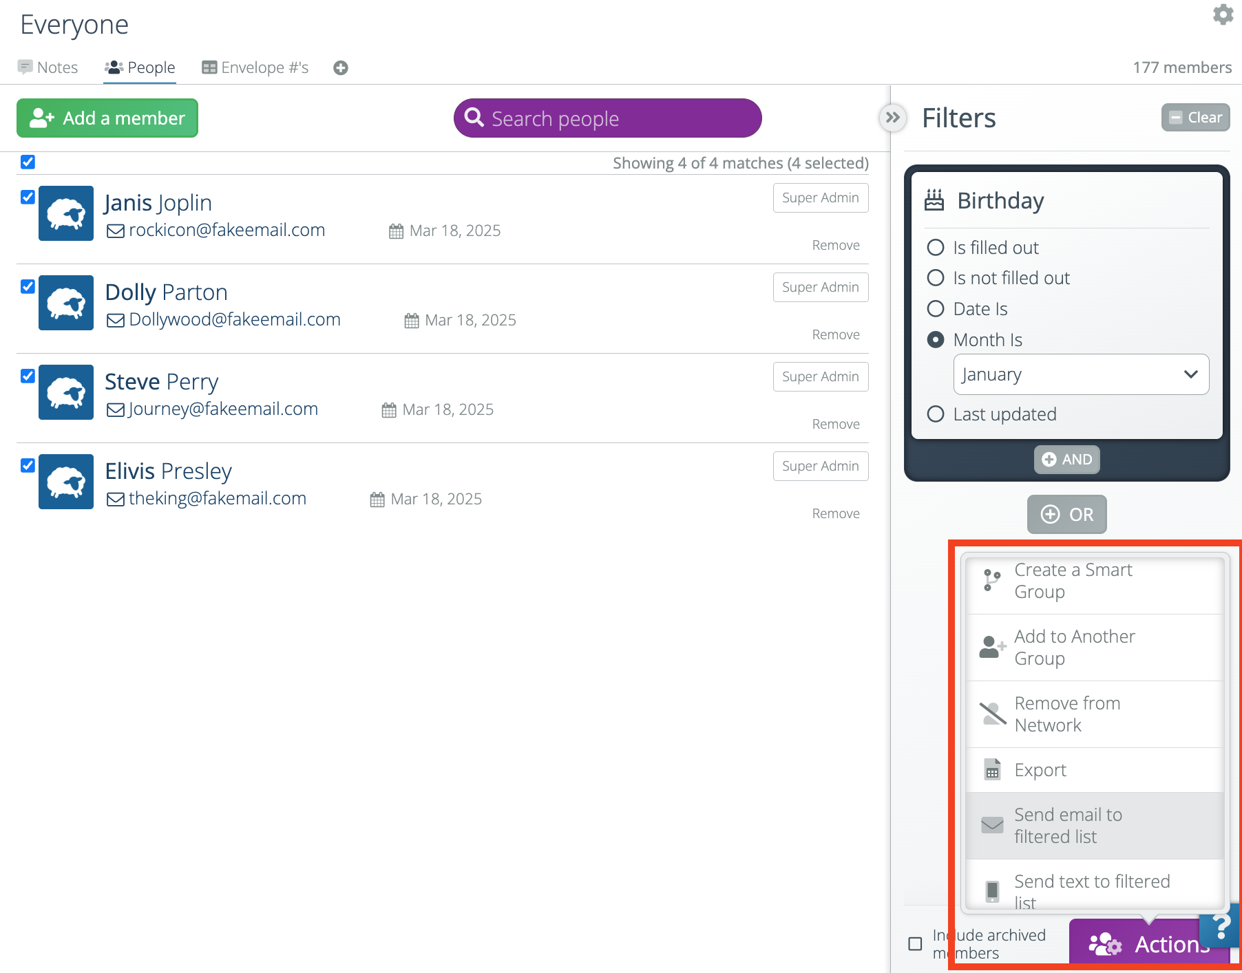
Task: Select the Month Is radio button
Action: (x=936, y=339)
